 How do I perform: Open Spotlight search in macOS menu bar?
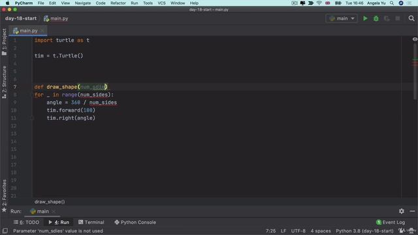coord(392,3)
